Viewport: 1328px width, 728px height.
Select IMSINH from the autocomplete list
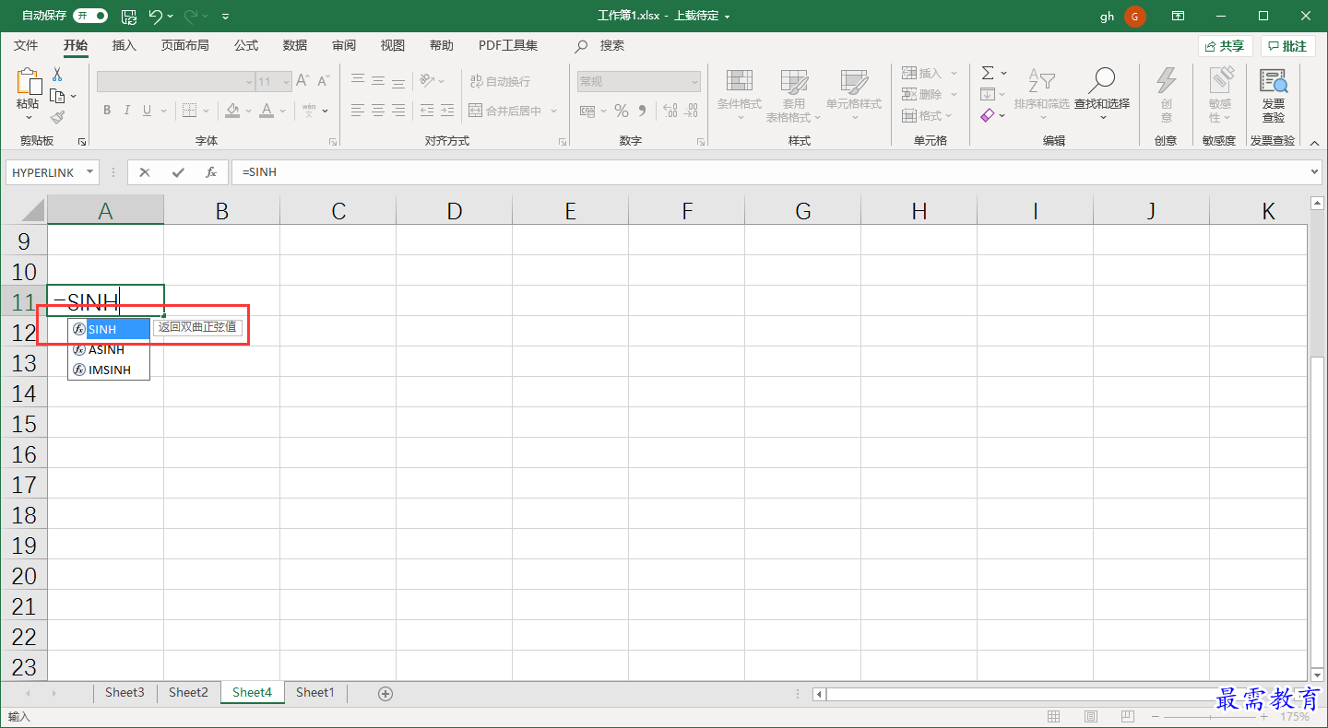109,370
